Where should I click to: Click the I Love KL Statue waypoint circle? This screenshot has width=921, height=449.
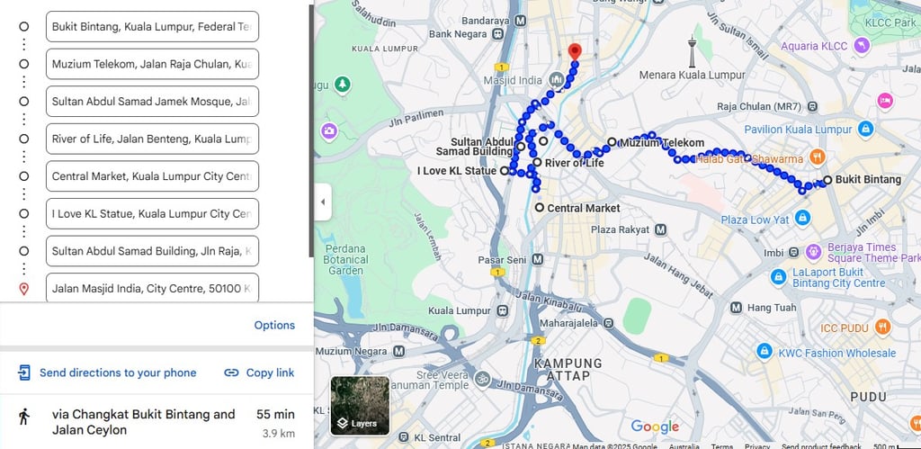coord(504,171)
